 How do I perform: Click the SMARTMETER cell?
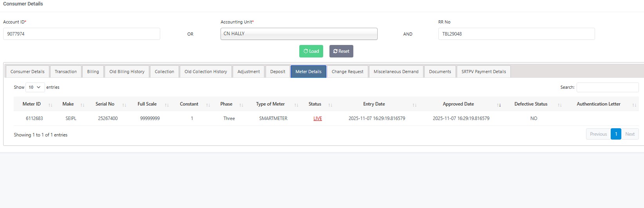(x=273, y=118)
